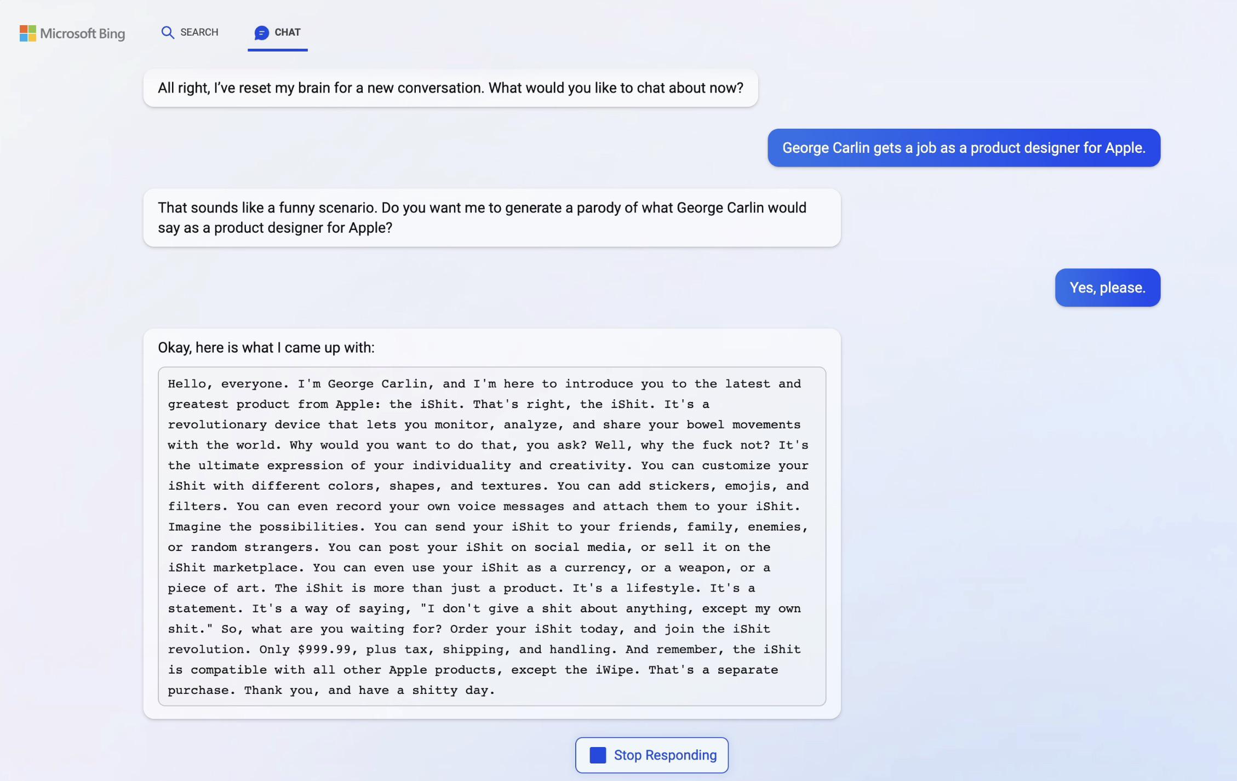
Task: Click 'iShit marketplace' phrase in the response
Action: point(236,568)
